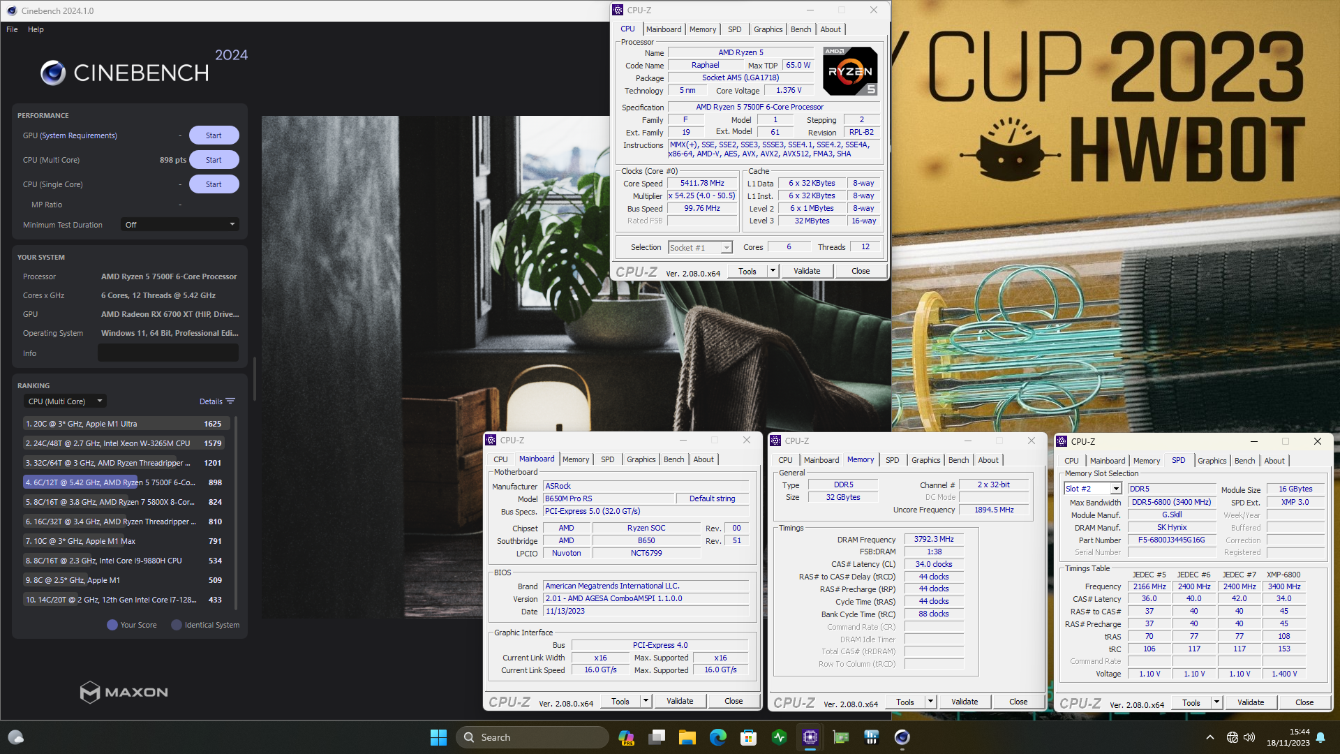
Task: Click CPU-Z title icon in SPD window
Action: (1062, 441)
